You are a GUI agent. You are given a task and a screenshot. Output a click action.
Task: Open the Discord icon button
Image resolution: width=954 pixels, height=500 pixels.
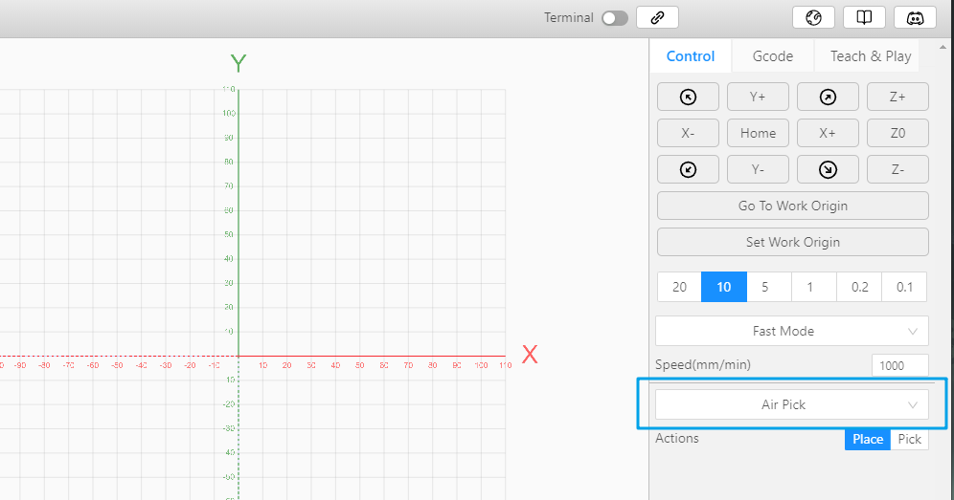[x=915, y=17]
